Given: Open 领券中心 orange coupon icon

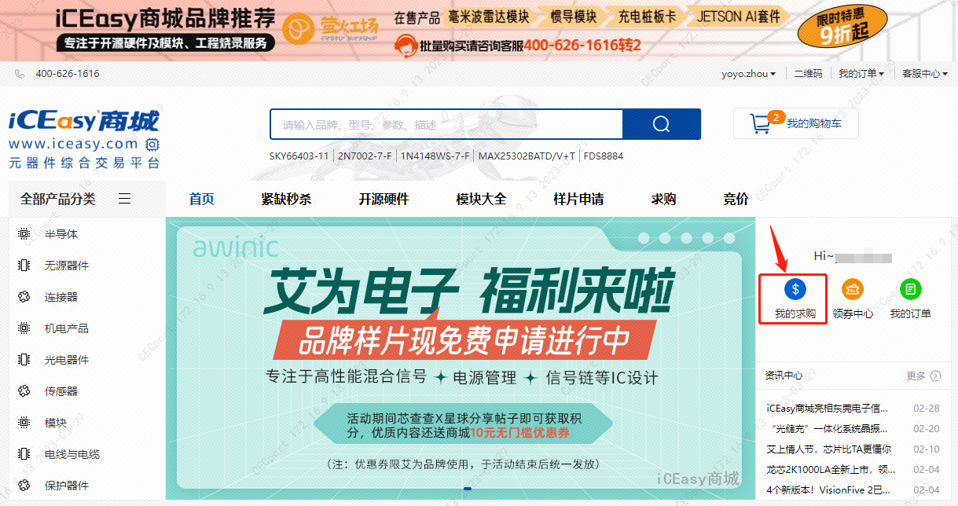Looking at the screenshot, I should (853, 289).
